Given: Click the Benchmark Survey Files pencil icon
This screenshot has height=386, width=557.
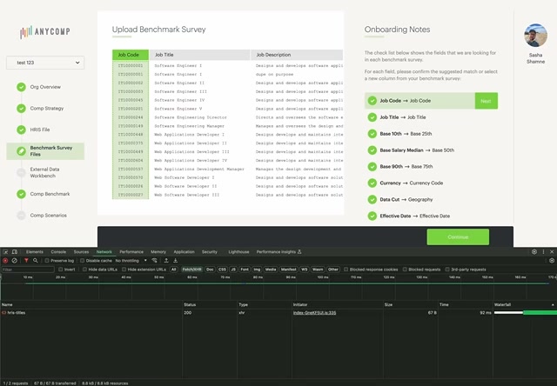Looking at the screenshot, I should 21,150.
